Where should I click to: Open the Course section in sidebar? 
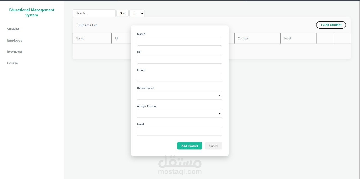[x=12, y=63]
